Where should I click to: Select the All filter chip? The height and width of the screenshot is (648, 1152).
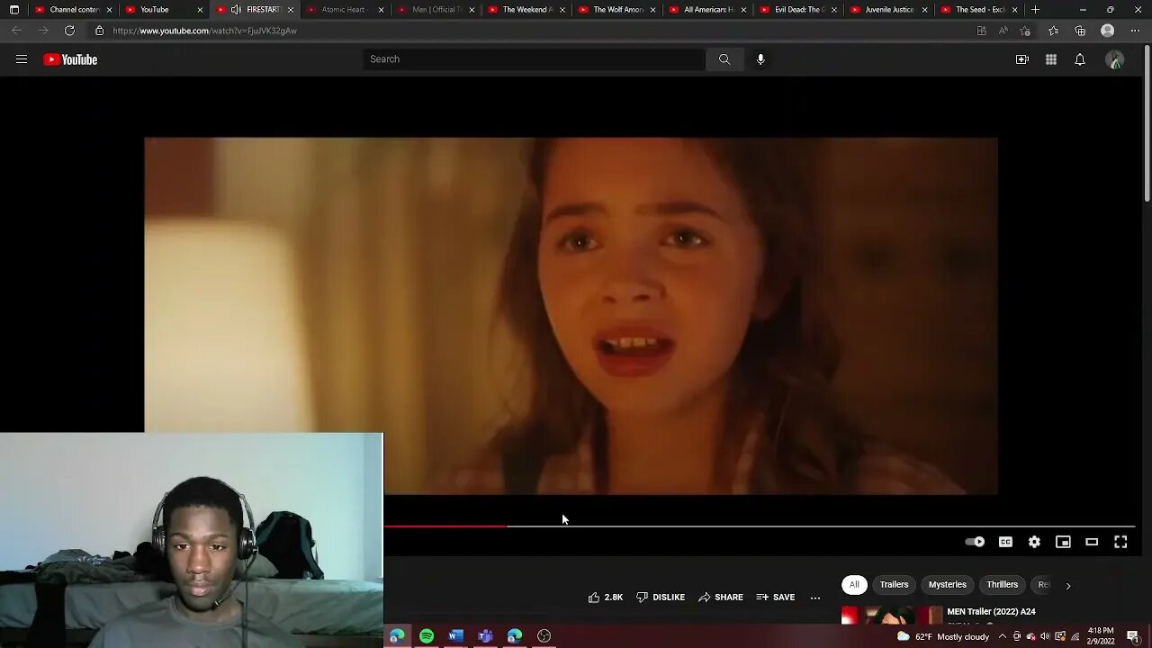854,585
